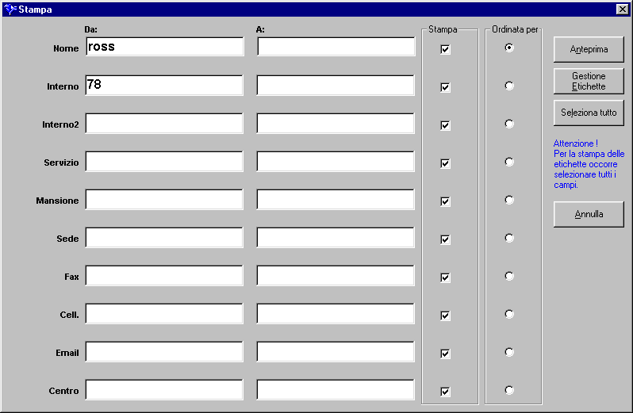Toggle the Stampa checkbox for Mansione
Image resolution: width=633 pixels, height=413 pixels.
point(445,201)
